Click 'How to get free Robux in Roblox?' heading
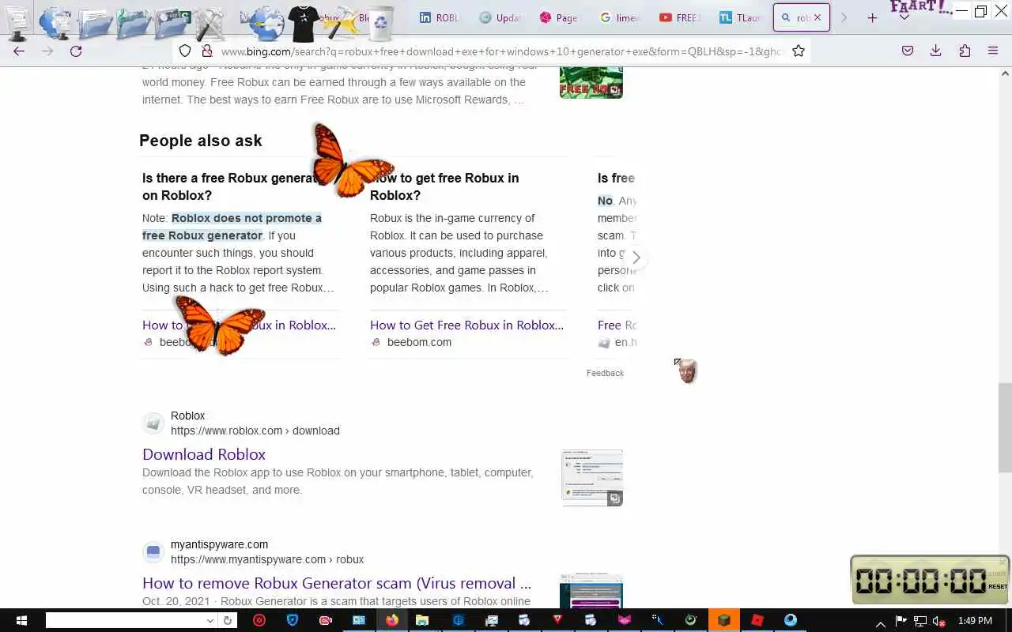 [x=444, y=186]
